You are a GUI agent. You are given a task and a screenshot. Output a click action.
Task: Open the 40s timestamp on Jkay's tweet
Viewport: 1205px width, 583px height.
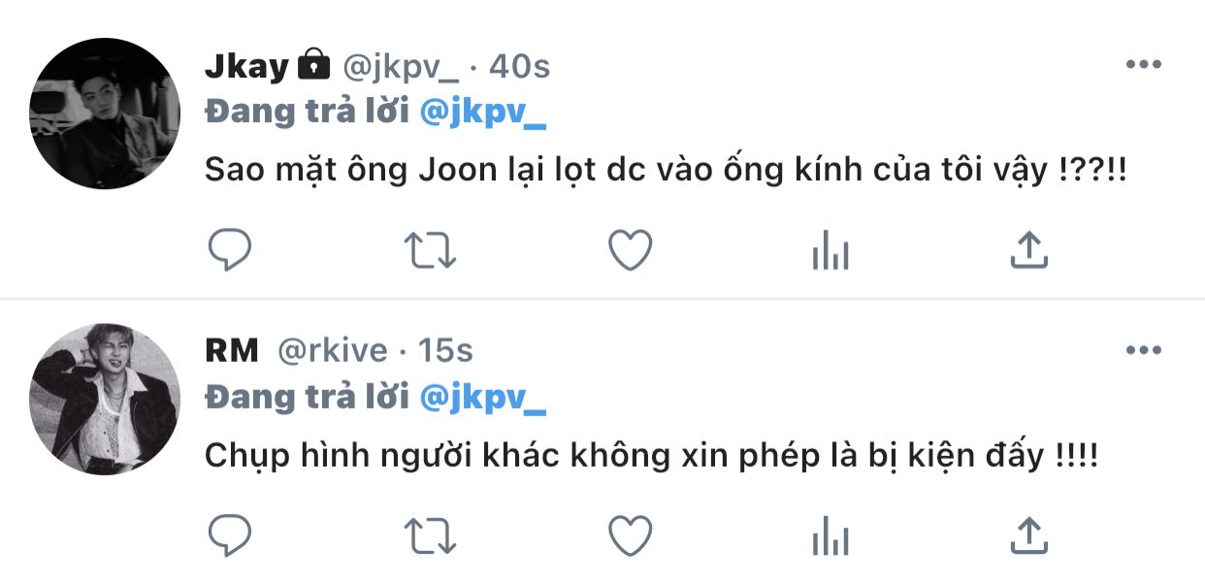pos(519,66)
